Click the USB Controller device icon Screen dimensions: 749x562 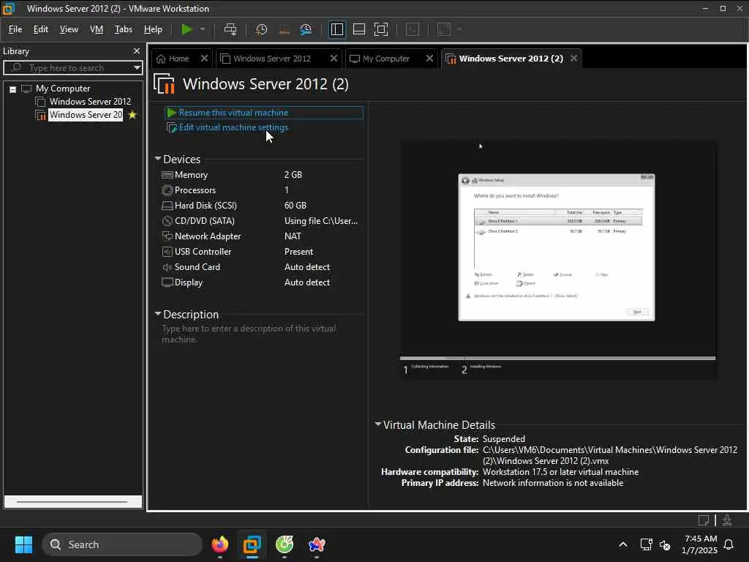(x=168, y=252)
